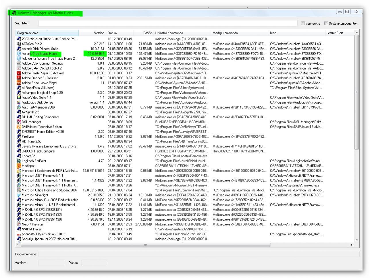The height and width of the screenshot is (278, 370).
Task: Click the DVBViewer Technisat Edition icon
Action: (x=19, y=127)
